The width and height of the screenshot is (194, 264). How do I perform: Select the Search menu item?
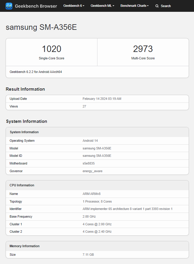click(166, 6)
